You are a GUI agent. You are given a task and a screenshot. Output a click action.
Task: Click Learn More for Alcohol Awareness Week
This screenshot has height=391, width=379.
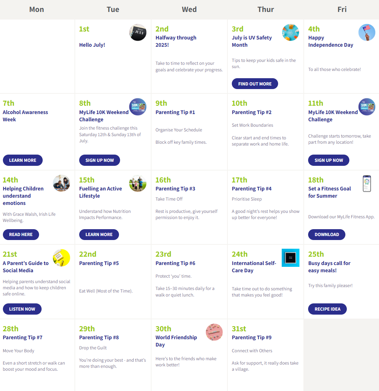pyautogui.click(x=23, y=160)
